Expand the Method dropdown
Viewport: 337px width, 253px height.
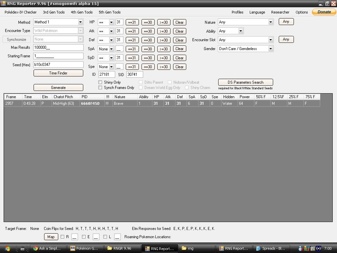click(80, 22)
